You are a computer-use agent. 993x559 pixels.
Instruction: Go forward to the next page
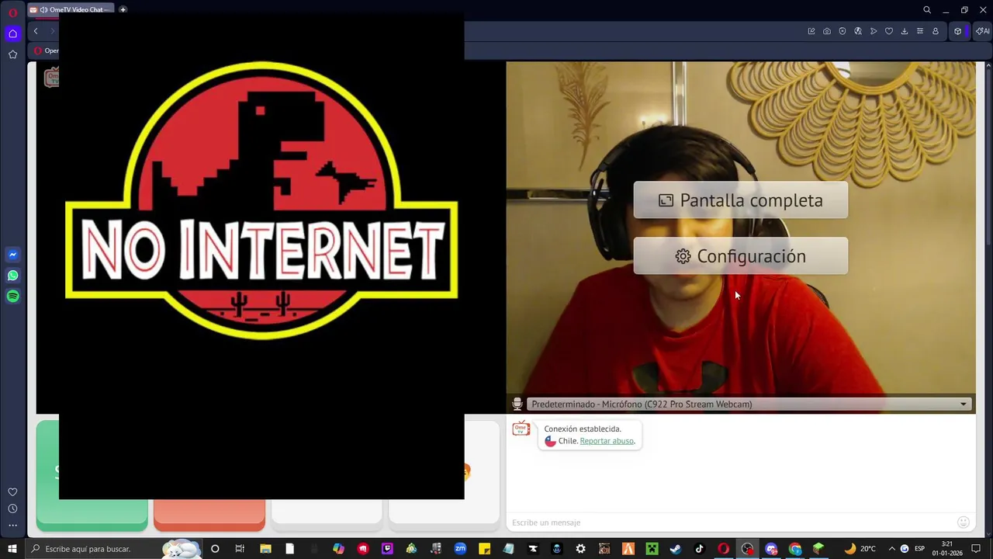pos(53,31)
